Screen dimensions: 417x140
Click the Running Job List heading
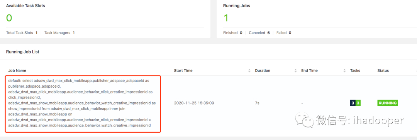pos(23,52)
